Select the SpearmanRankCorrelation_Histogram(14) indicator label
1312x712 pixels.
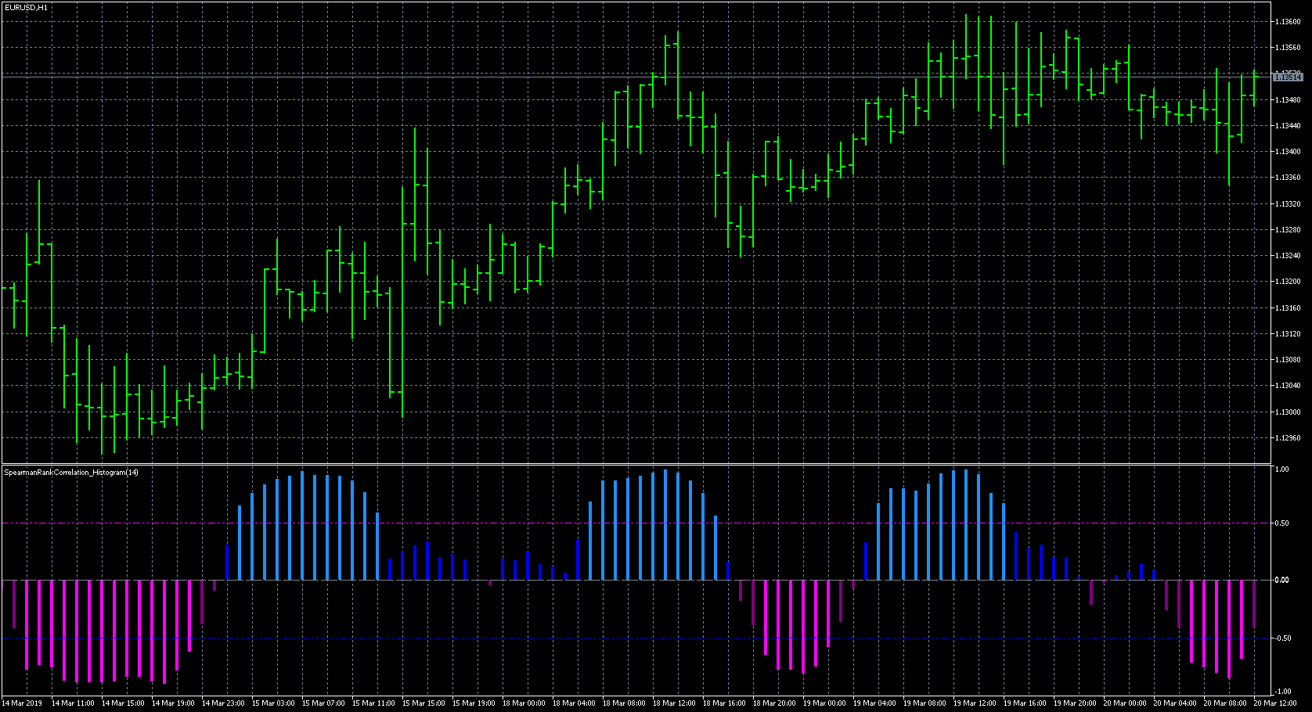tap(71, 473)
